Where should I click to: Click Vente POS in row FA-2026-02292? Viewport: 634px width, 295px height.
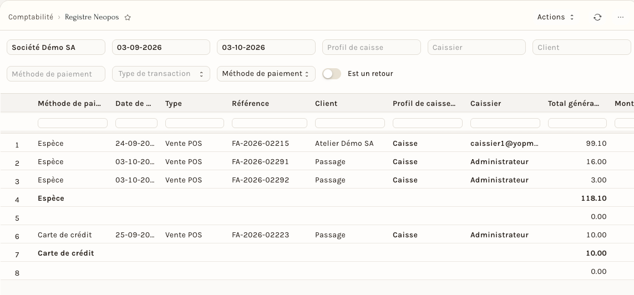(184, 180)
